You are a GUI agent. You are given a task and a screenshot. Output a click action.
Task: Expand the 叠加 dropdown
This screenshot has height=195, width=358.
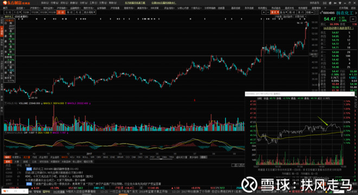point(283,12)
